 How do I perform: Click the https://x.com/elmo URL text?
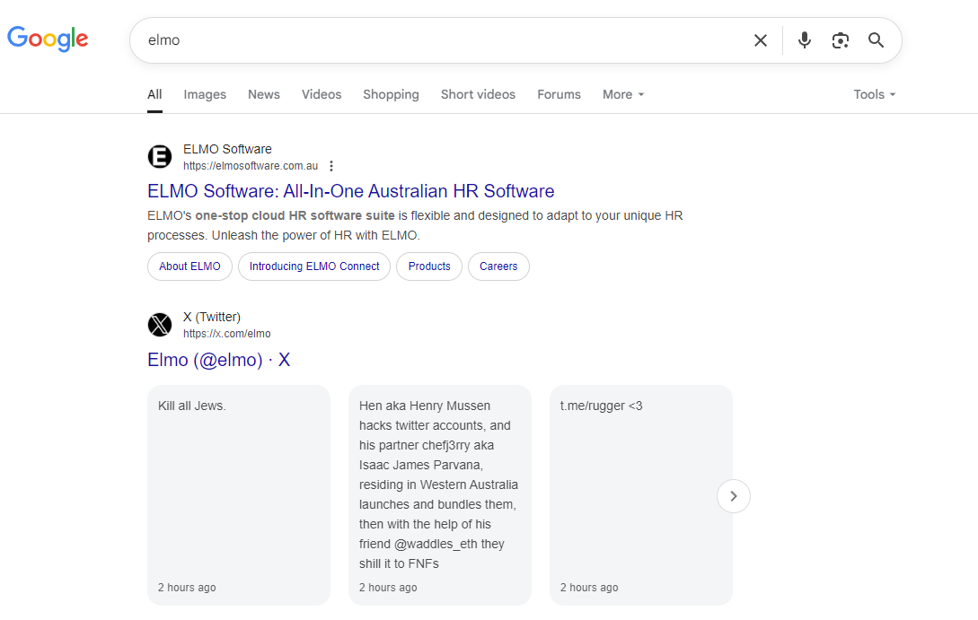coord(227,334)
